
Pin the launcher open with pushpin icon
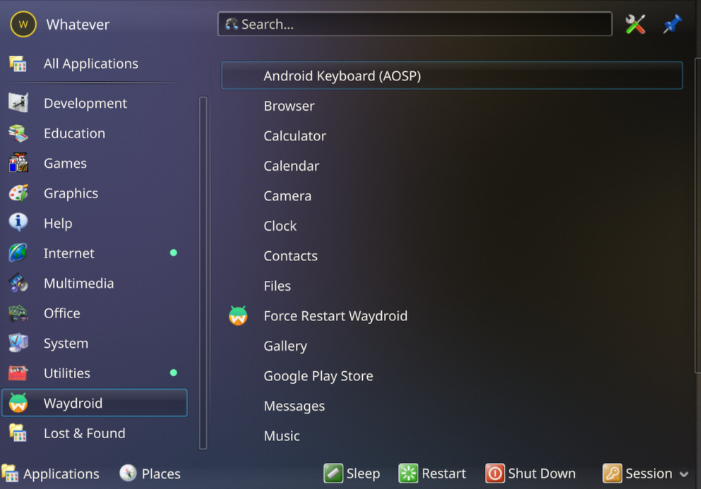point(672,24)
